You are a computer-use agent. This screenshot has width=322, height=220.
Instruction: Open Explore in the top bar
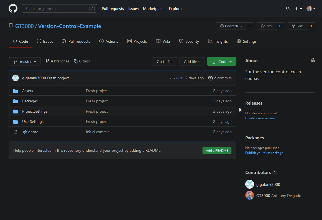pyautogui.click(x=175, y=9)
